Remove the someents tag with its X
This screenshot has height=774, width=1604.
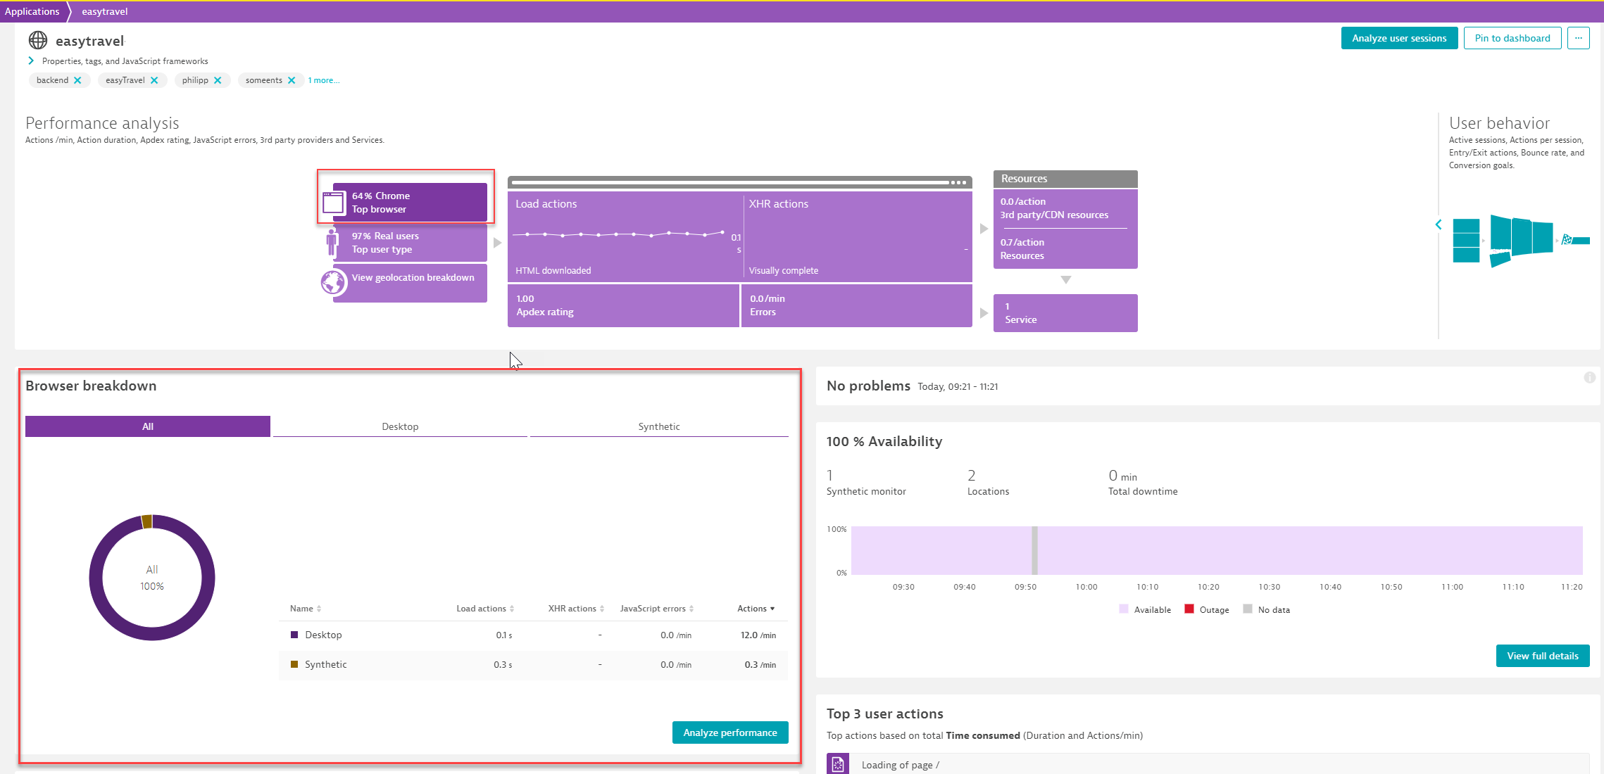(292, 80)
